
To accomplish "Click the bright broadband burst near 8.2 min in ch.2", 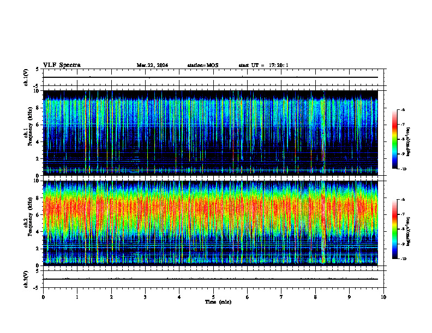I will tap(323, 223).
